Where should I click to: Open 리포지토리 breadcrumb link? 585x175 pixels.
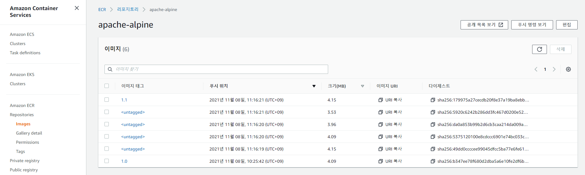[x=128, y=10]
